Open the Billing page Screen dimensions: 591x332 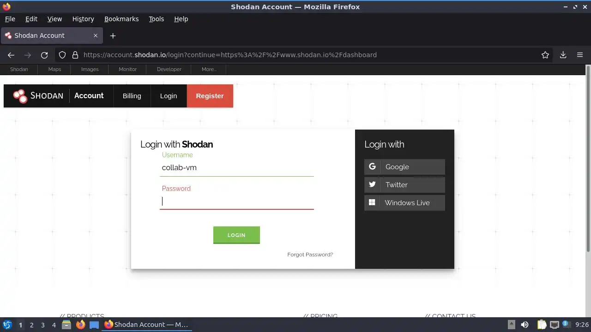tap(132, 96)
